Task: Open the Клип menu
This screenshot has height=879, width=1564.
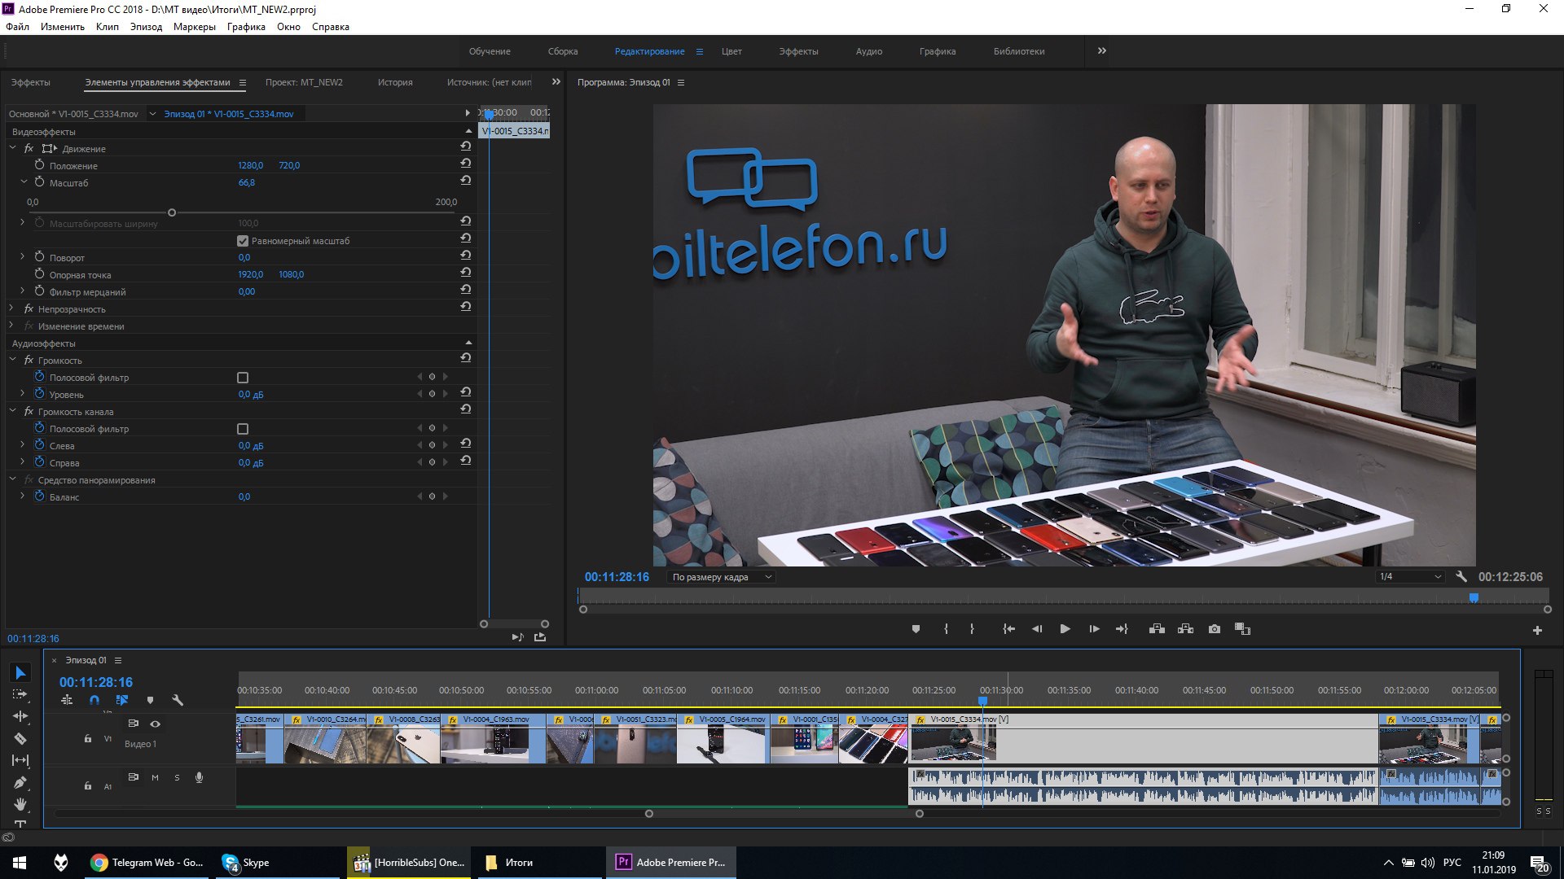Action: [108, 27]
